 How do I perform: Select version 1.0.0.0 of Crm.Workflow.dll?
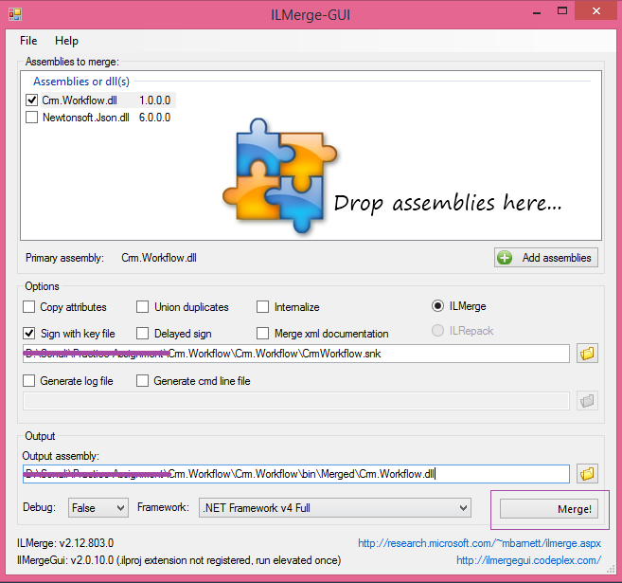[154, 100]
